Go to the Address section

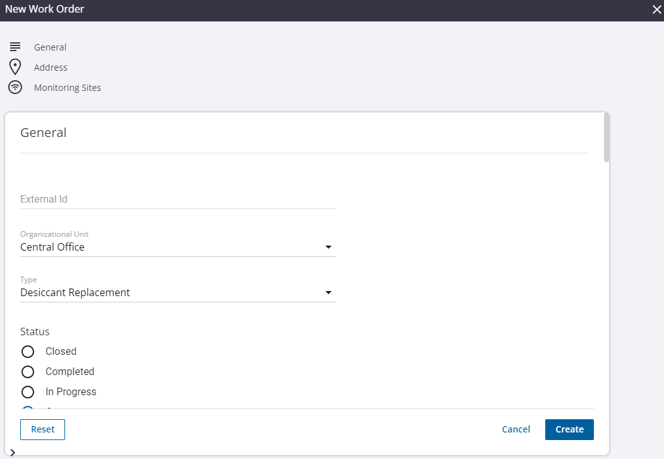tap(51, 68)
